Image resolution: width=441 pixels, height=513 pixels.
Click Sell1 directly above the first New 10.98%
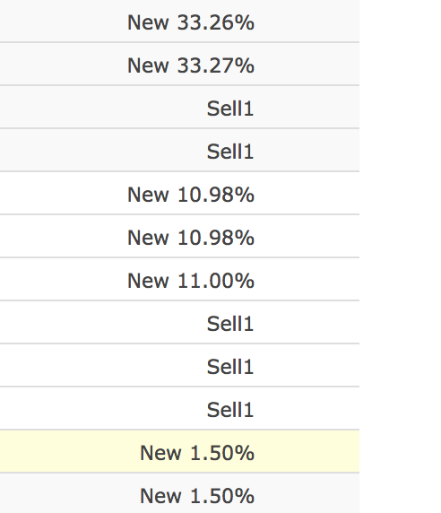(x=230, y=152)
